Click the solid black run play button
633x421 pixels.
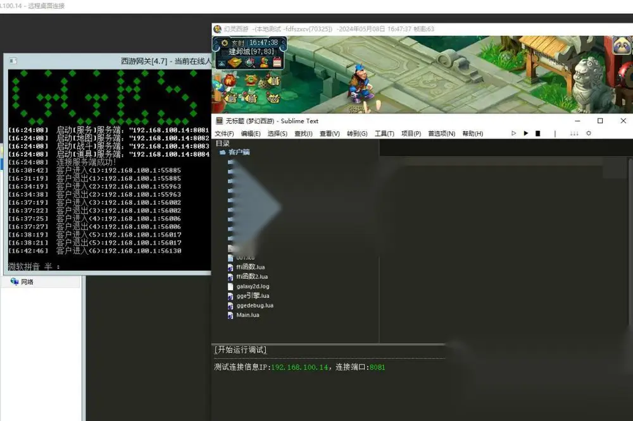525,133
